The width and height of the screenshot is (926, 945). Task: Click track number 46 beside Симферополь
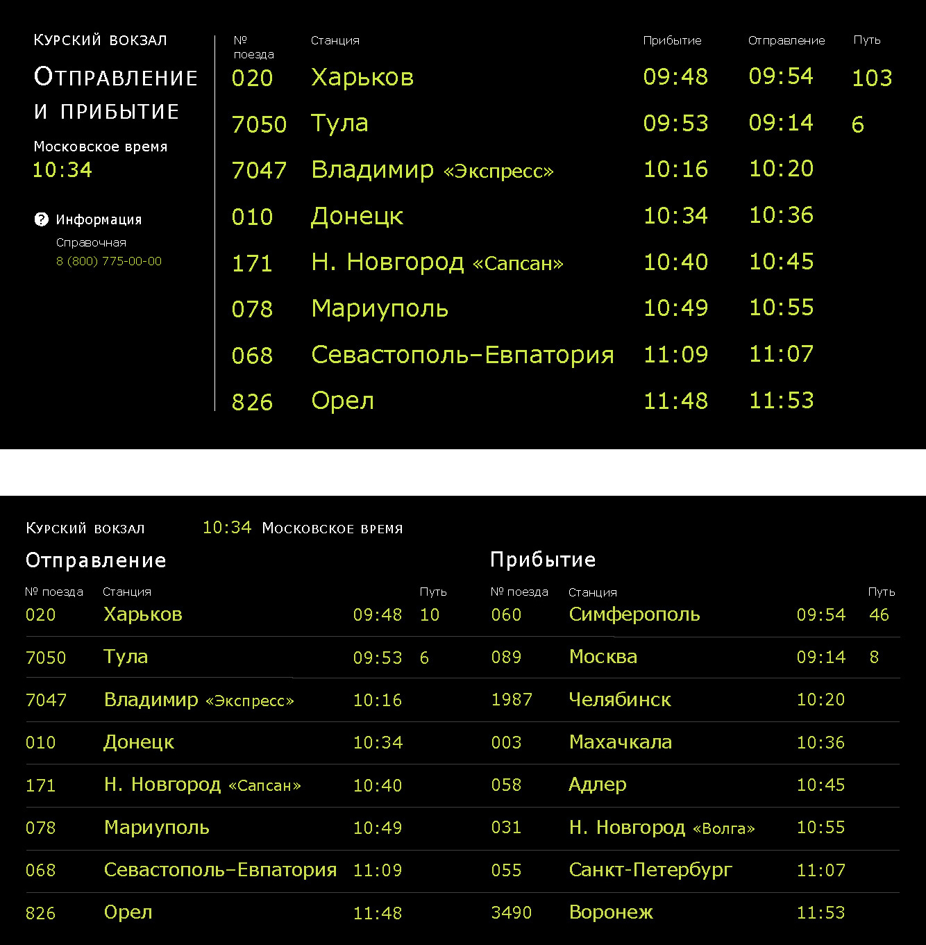(879, 614)
